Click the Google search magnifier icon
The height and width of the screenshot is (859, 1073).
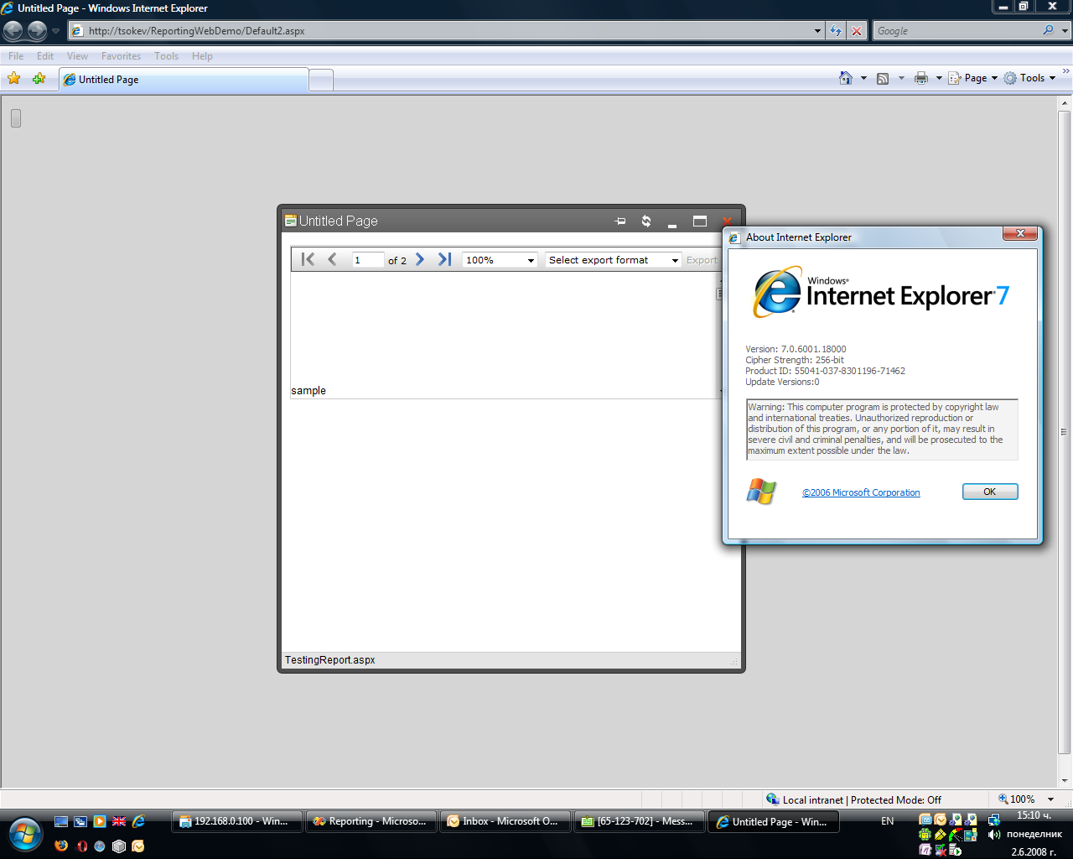(1049, 30)
